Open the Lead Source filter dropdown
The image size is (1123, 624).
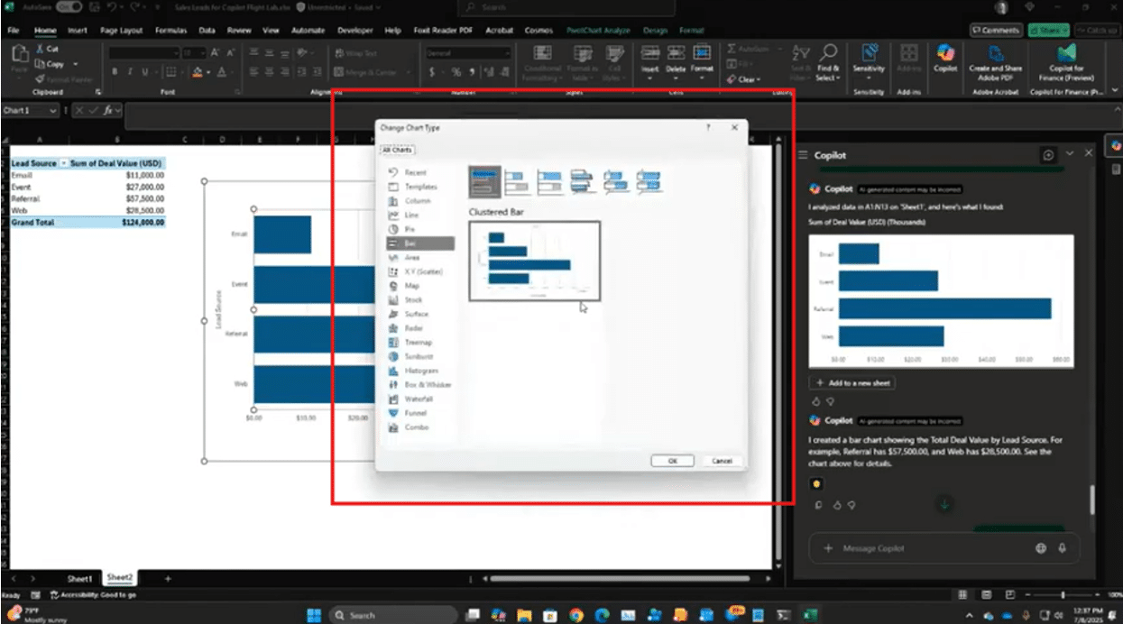tap(63, 163)
